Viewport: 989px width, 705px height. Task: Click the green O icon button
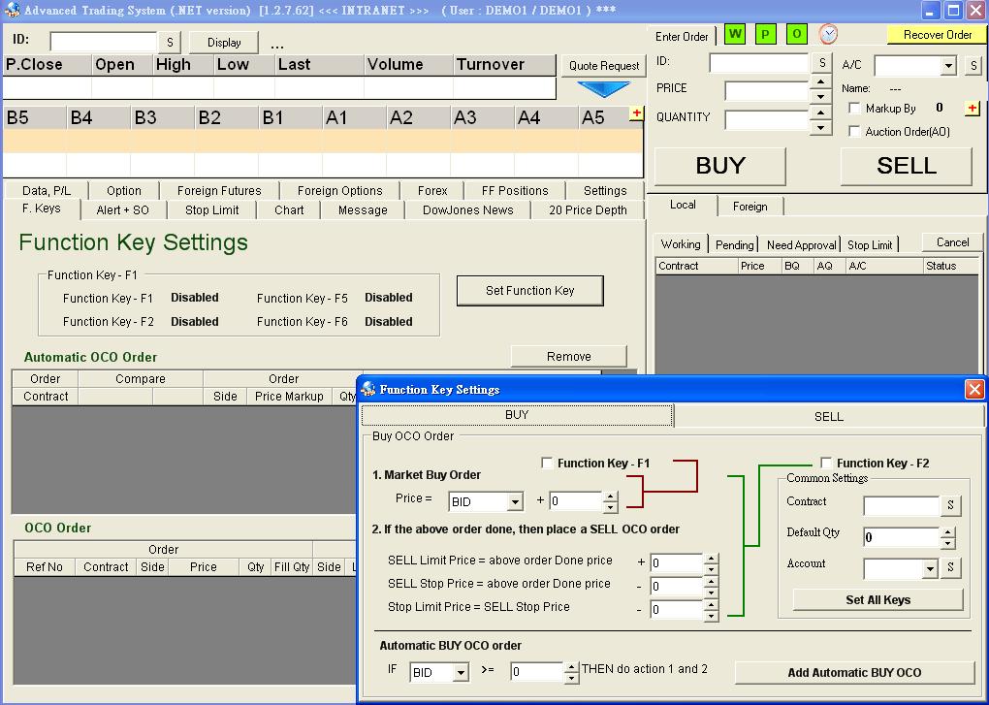tap(797, 35)
